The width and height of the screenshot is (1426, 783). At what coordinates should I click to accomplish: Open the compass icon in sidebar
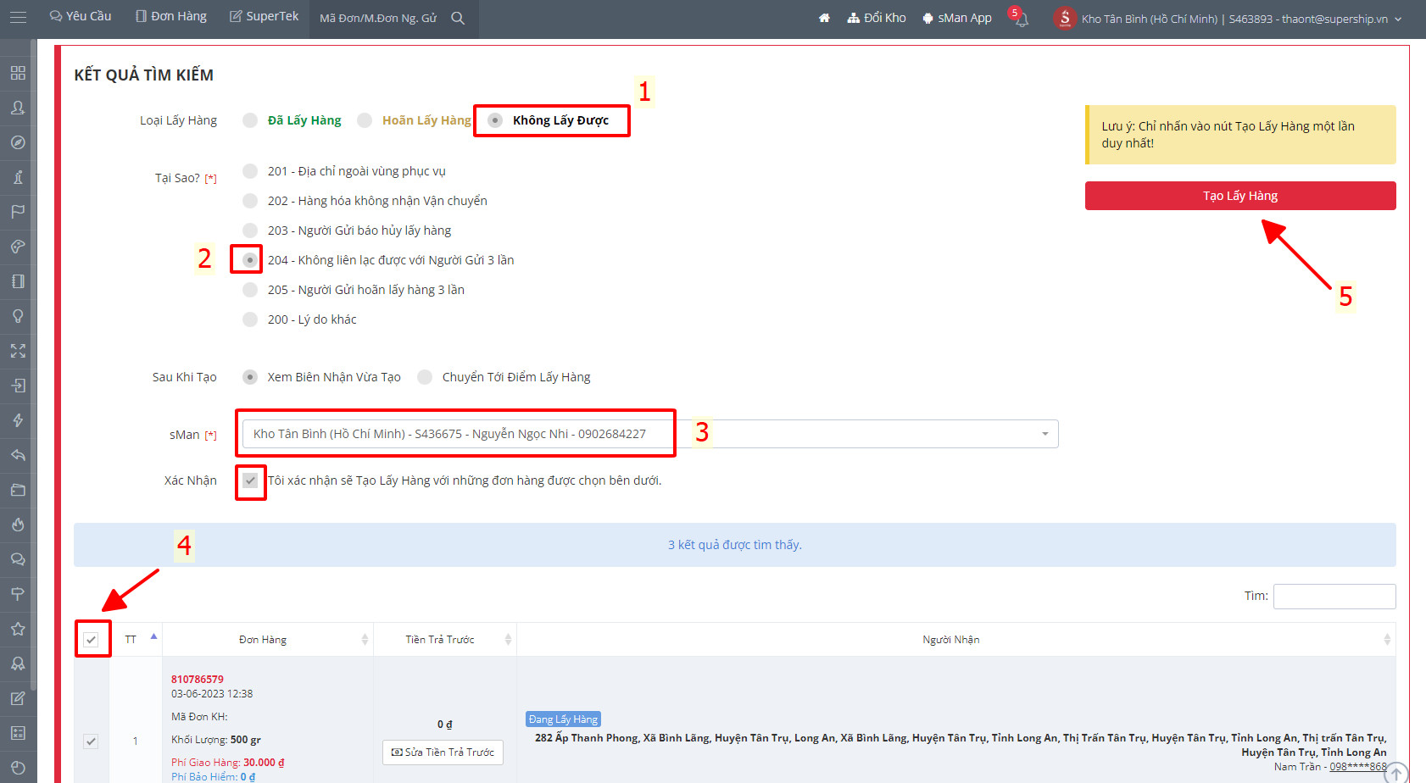pyautogui.click(x=18, y=142)
